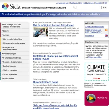Click Sidas nyheter som RSS link
The height and width of the screenshot is (109, 109).
pyautogui.click(x=93, y=31)
